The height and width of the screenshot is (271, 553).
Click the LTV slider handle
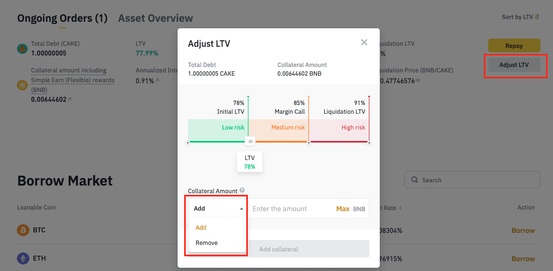pos(250,141)
